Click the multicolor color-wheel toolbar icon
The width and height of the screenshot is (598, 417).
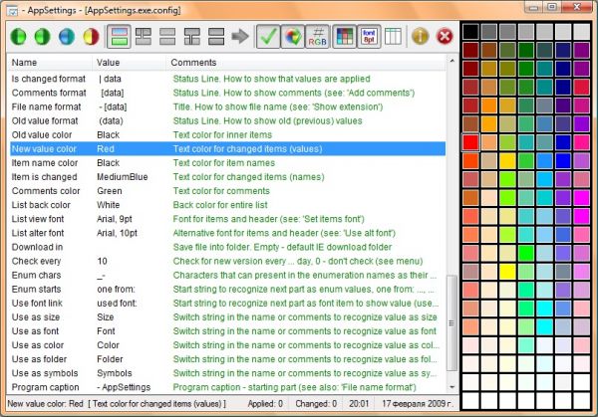tap(293, 37)
